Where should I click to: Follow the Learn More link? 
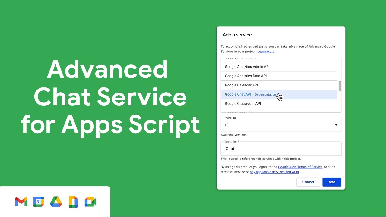(x=266, y=52)
